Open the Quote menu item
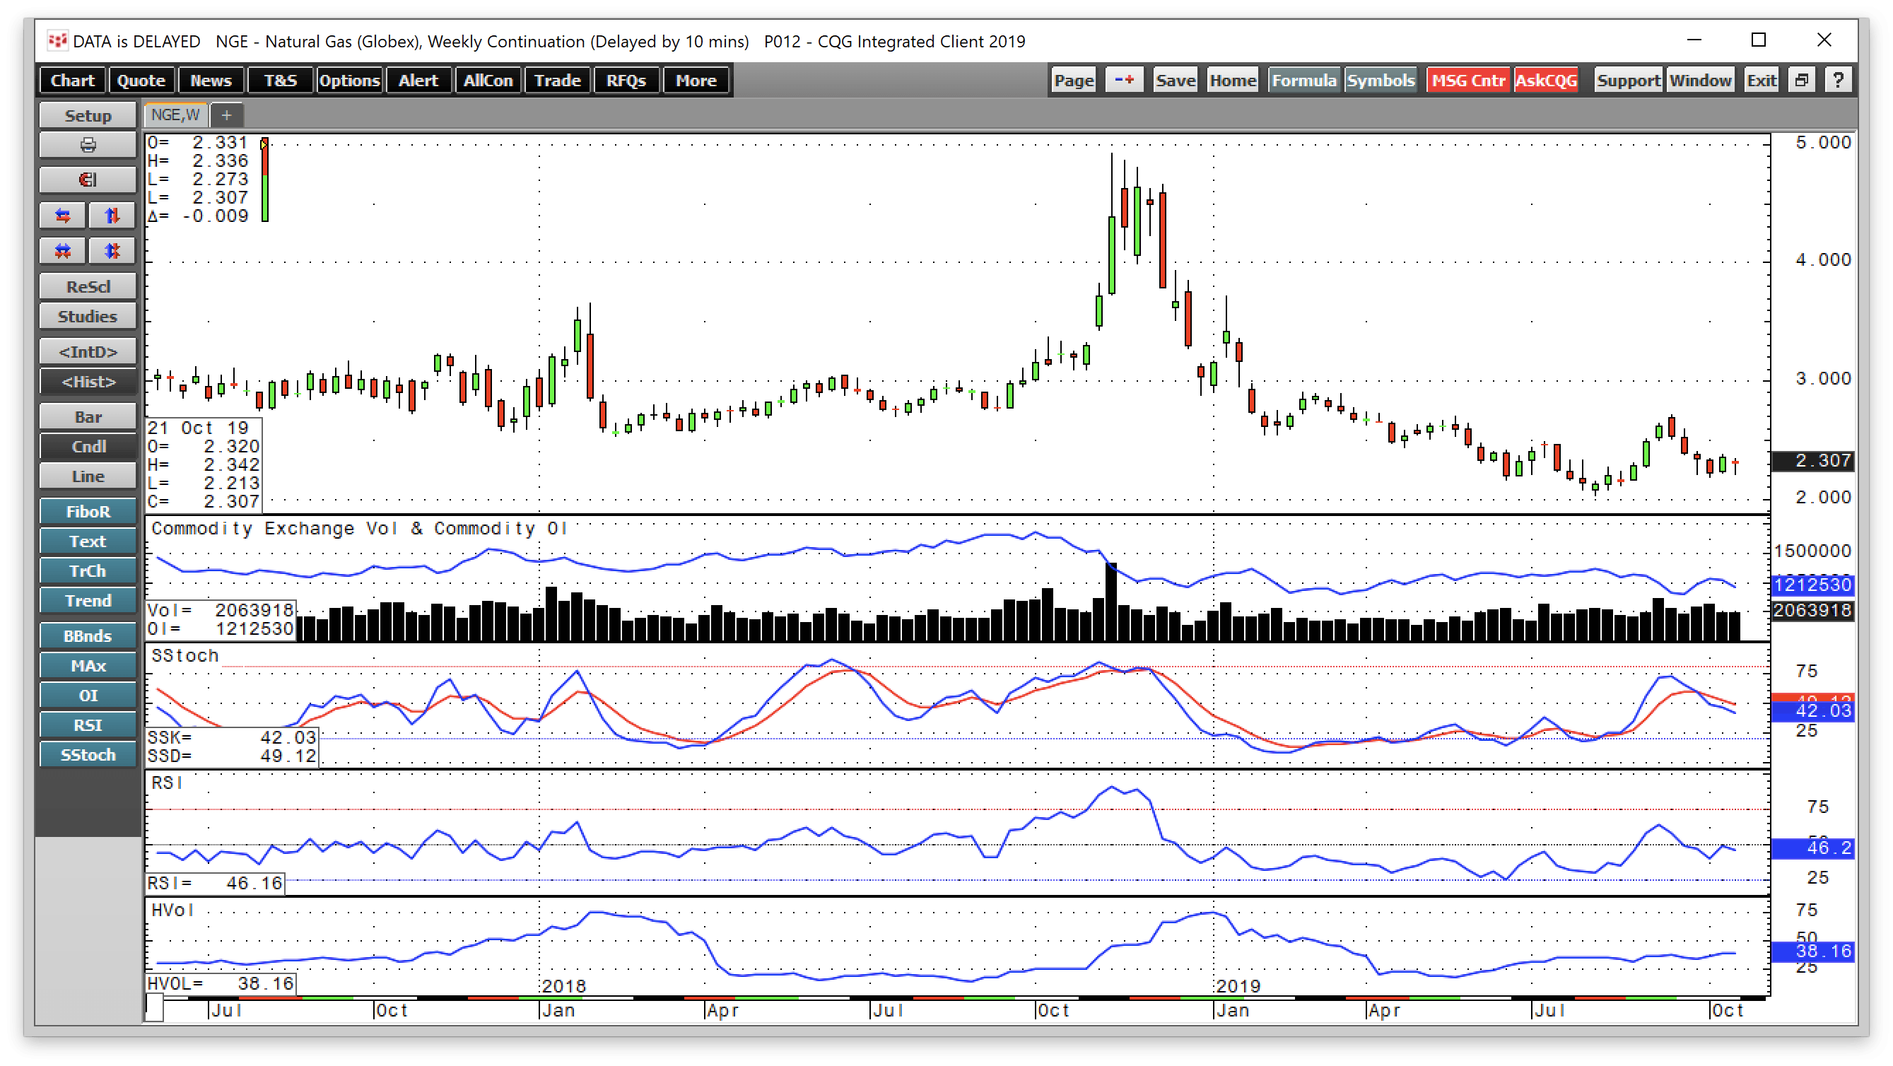This screenshot has width=1893, height=1066. pyautogui.click(x=141, y=80)
